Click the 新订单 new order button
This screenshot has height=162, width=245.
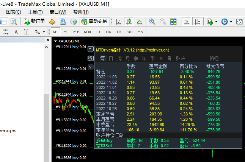[34, 21]
